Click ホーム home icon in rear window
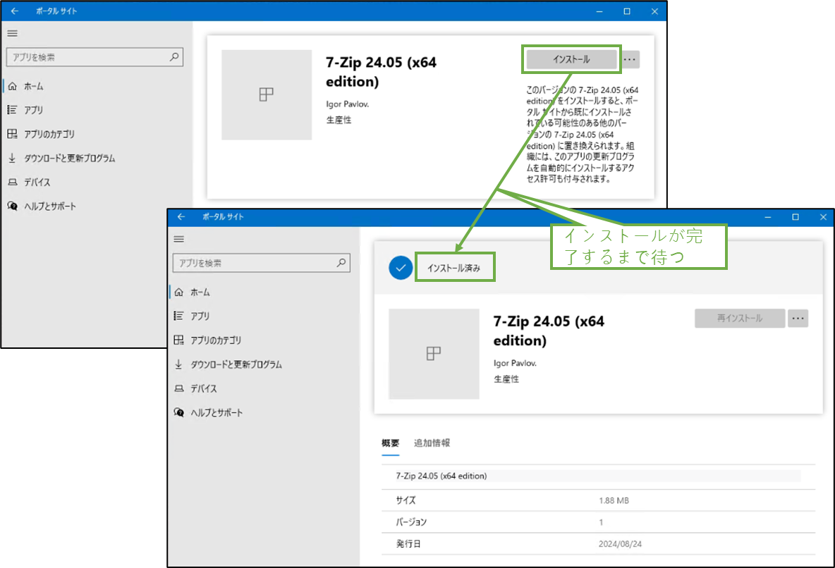Viewport: 835px width, 568px height. [12, 86]
